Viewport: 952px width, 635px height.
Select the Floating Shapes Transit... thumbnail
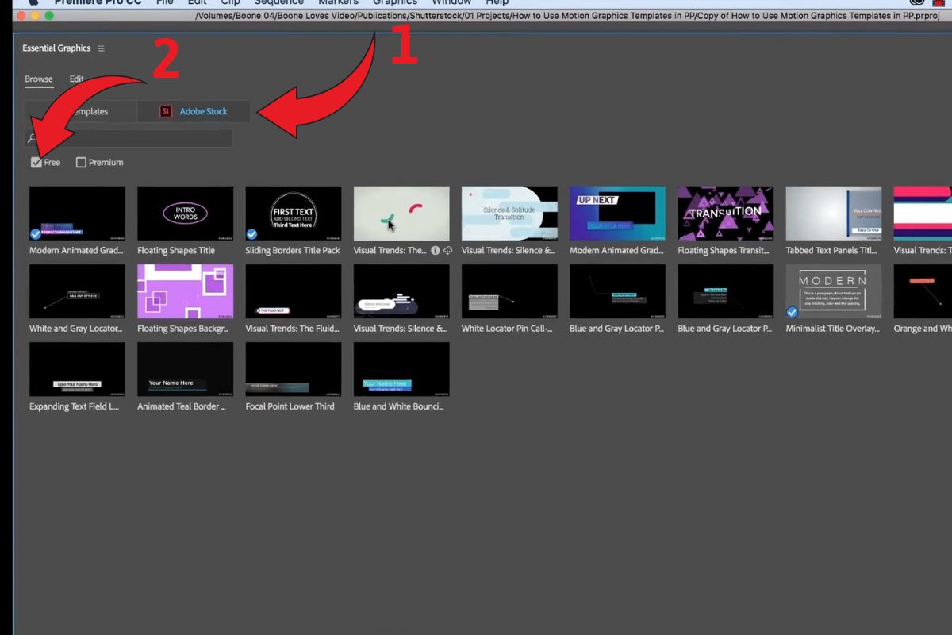725,214
